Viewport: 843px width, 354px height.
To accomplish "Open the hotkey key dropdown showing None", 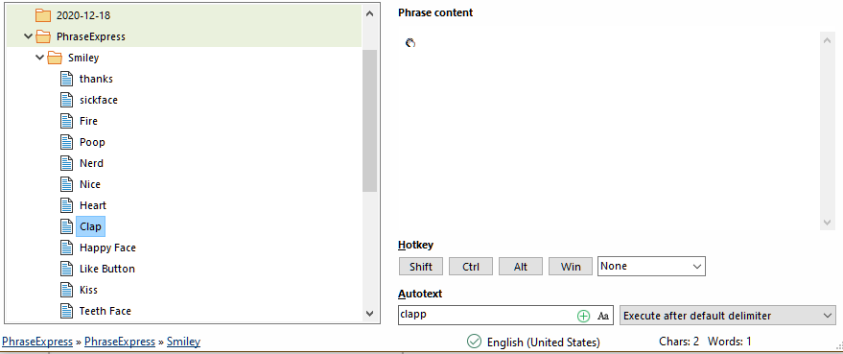I will (x=651, y=267).
